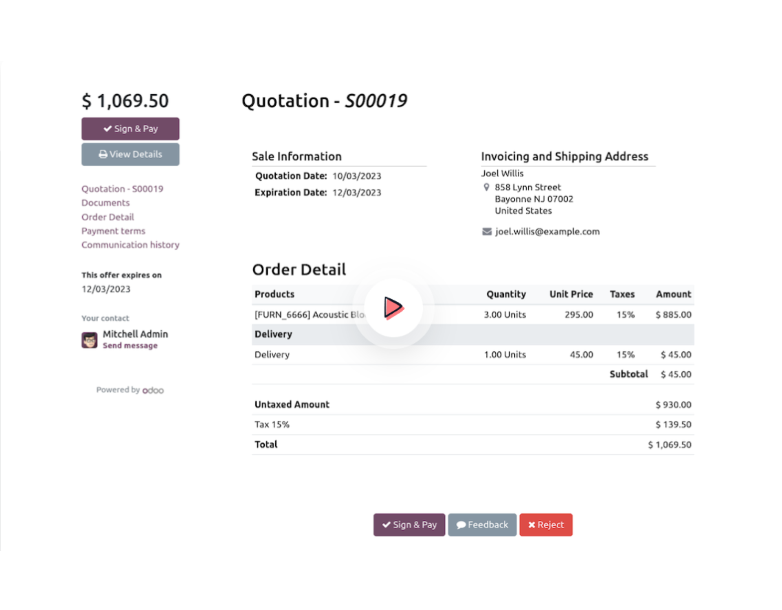Viewport: 782px width, 610px height.
Task: Click the printer icon on View Details
Action: tap(103, 155)
